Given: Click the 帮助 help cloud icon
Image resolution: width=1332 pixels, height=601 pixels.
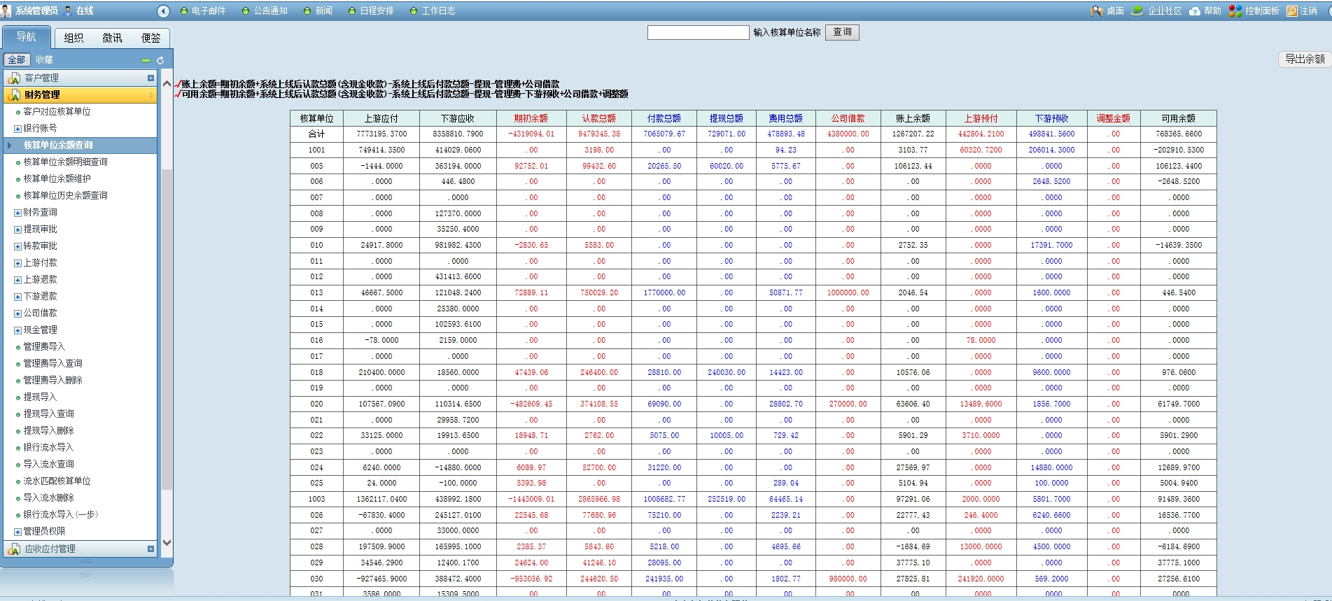Looking at the screenshot, I should tap(1195, 11).
